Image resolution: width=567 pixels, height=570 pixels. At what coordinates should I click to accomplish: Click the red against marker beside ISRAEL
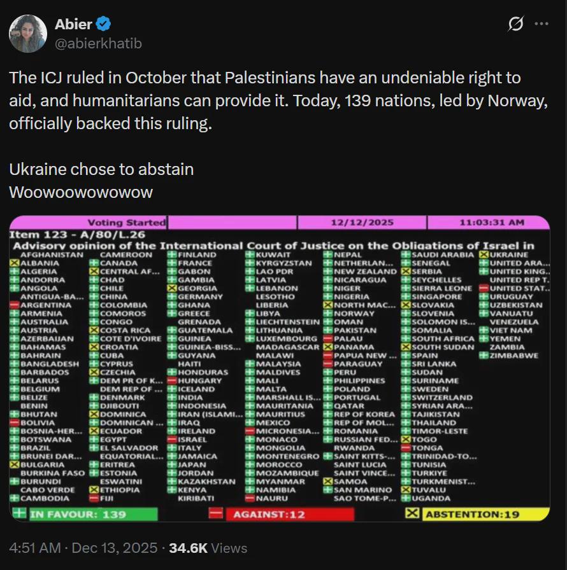tap(173, 440)
